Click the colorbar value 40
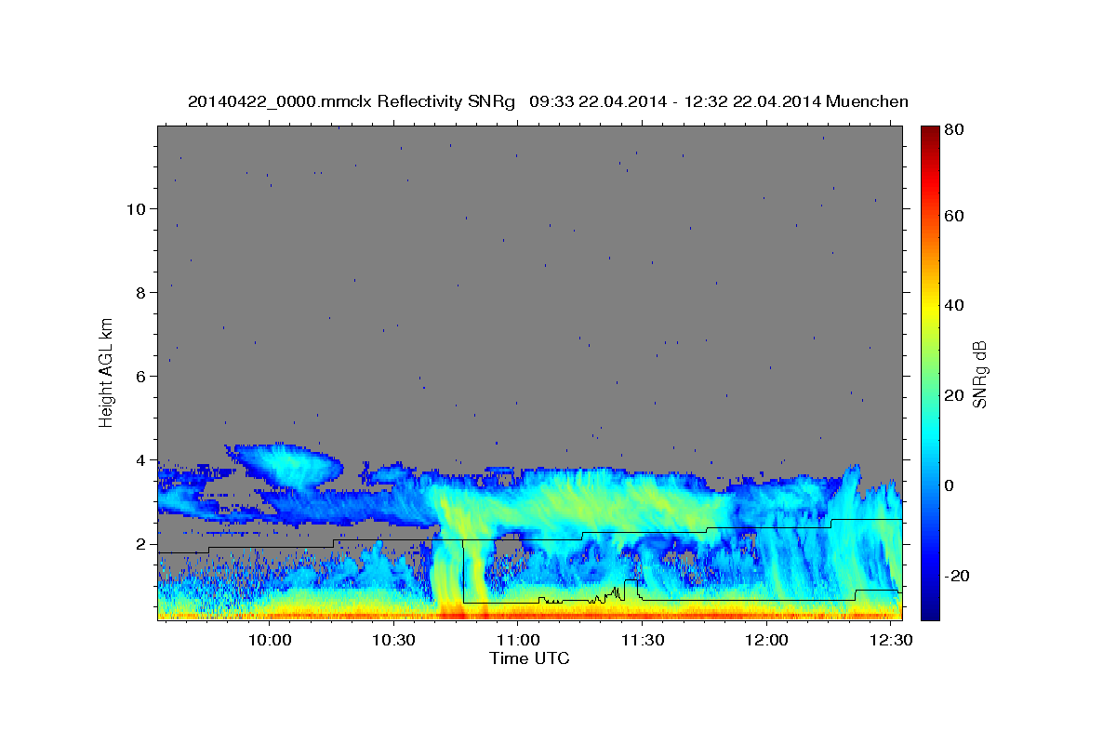Viewport: 1116px width, 744px height. (x=953, y=305)
